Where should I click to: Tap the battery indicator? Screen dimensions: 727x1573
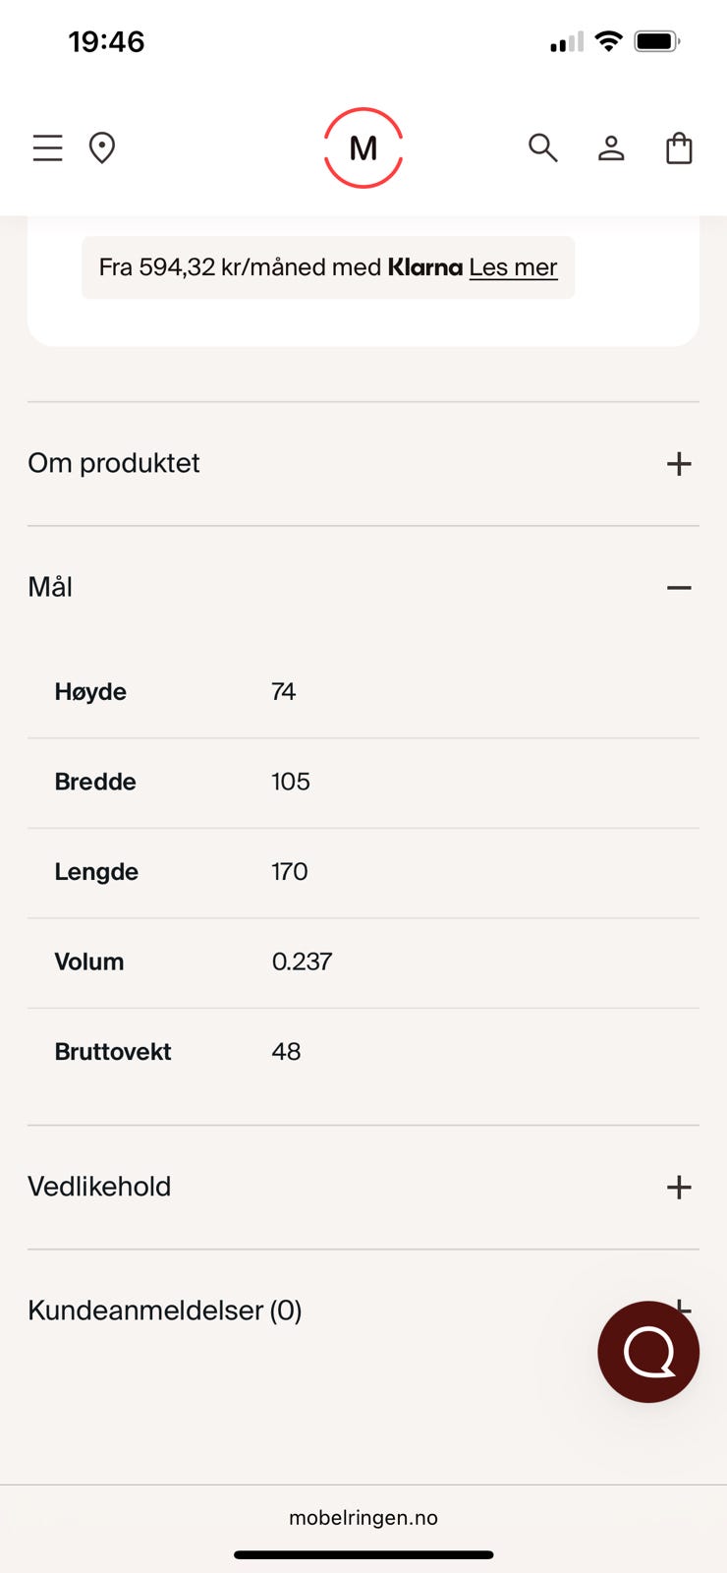[656, 41]
